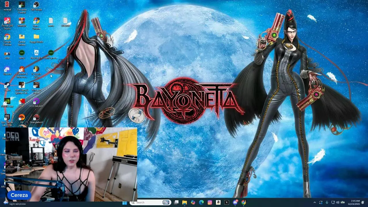
Task: Launch Copilot from the taskbar
Action: point(193,203)
